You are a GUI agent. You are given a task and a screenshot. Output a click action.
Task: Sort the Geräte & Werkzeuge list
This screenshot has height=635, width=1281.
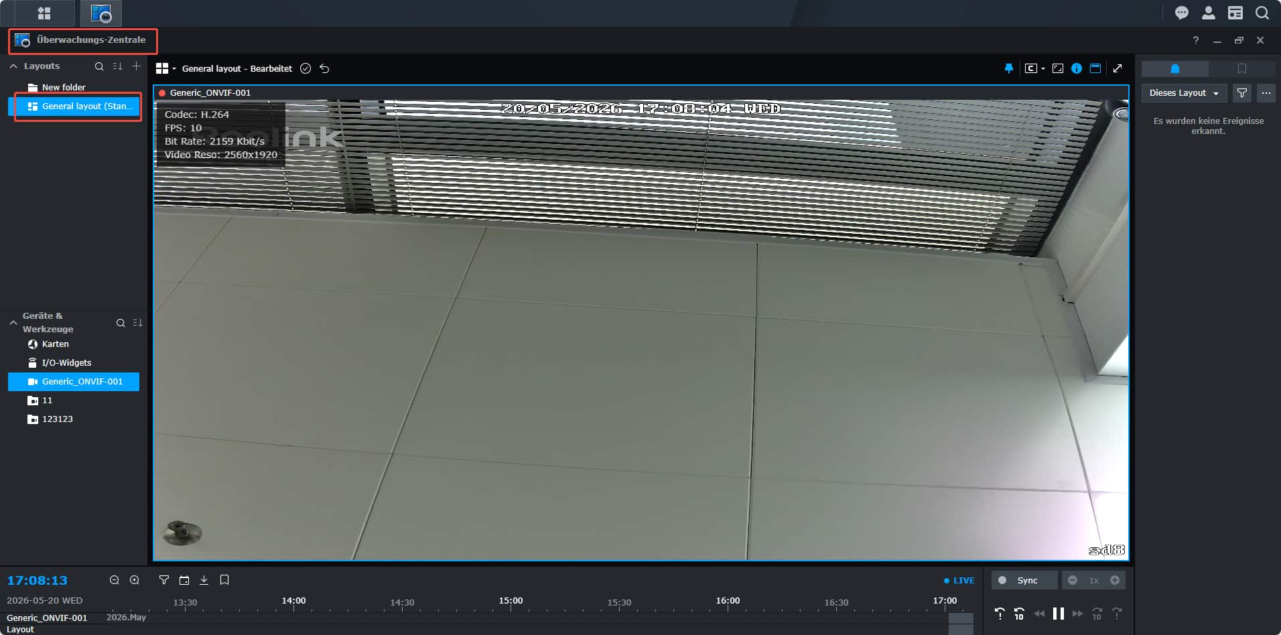tap(138, 323)
